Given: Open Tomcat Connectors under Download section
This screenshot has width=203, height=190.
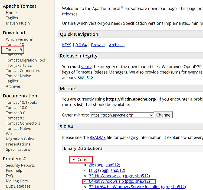Looking at the screenshot, I should pyautogui.click(x=23, y=71).
